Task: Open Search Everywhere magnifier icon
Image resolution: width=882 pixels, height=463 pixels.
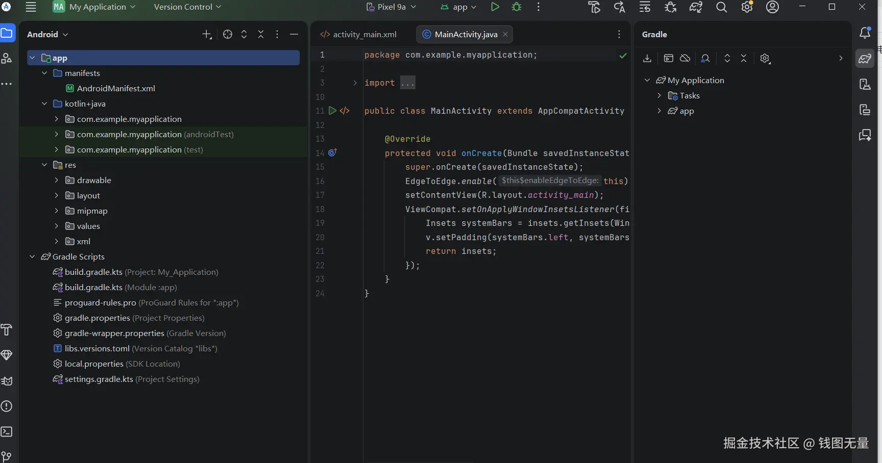Action: [x=721, y=7]
